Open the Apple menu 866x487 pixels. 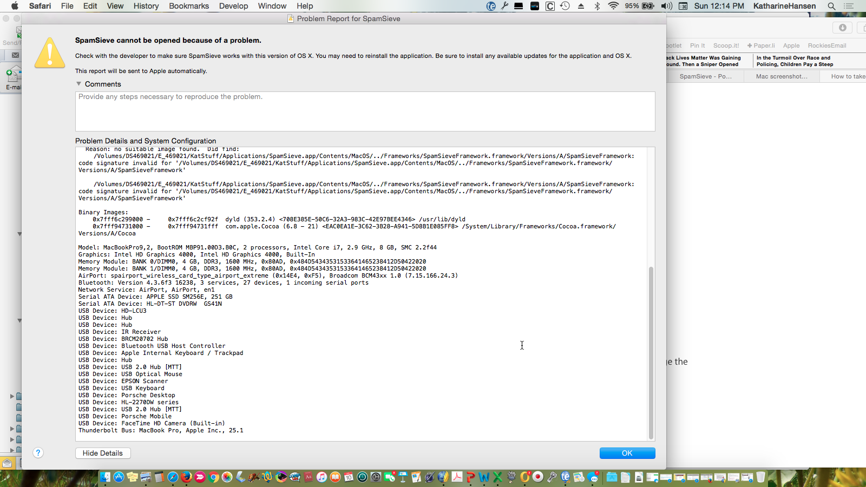tap(15, 6)
